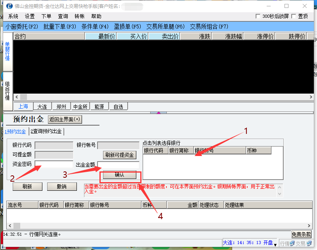Click the app logo icon in title bar

pos(9,6)
